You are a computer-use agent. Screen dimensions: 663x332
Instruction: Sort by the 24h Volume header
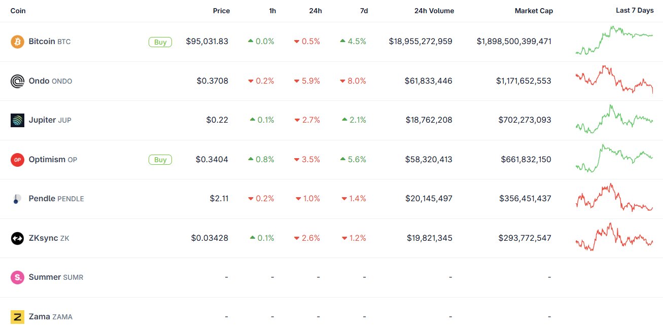[434, 11]
